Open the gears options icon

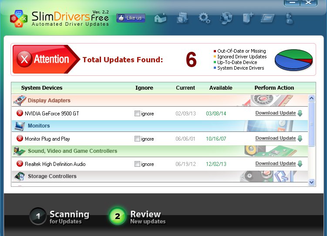(204, 18)
